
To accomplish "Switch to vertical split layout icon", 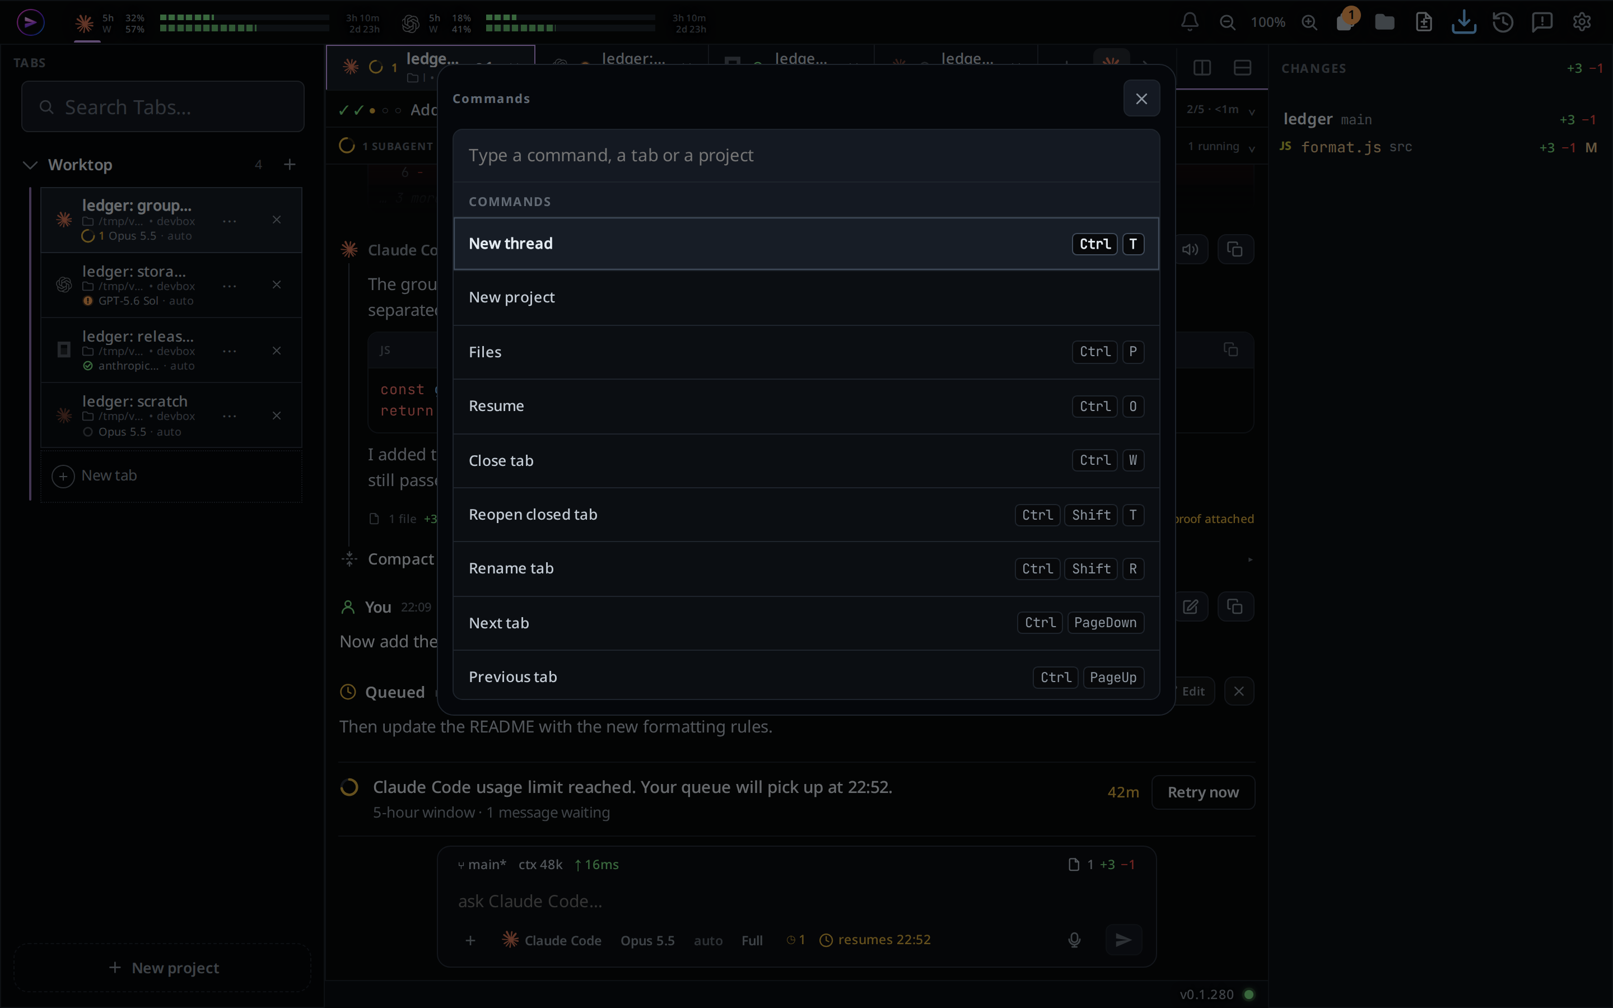I will tap(1202, 67).
